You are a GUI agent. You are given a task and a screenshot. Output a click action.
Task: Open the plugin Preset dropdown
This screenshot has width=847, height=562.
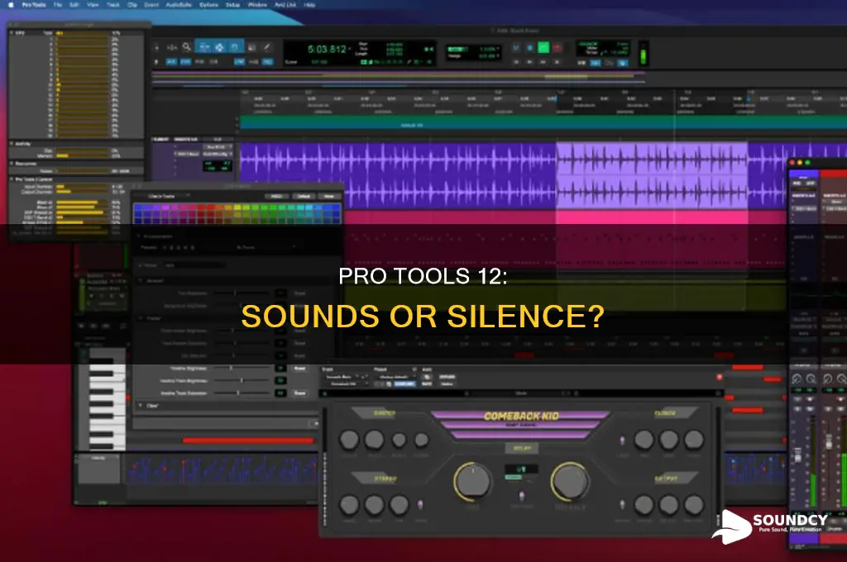coord(395,376)
